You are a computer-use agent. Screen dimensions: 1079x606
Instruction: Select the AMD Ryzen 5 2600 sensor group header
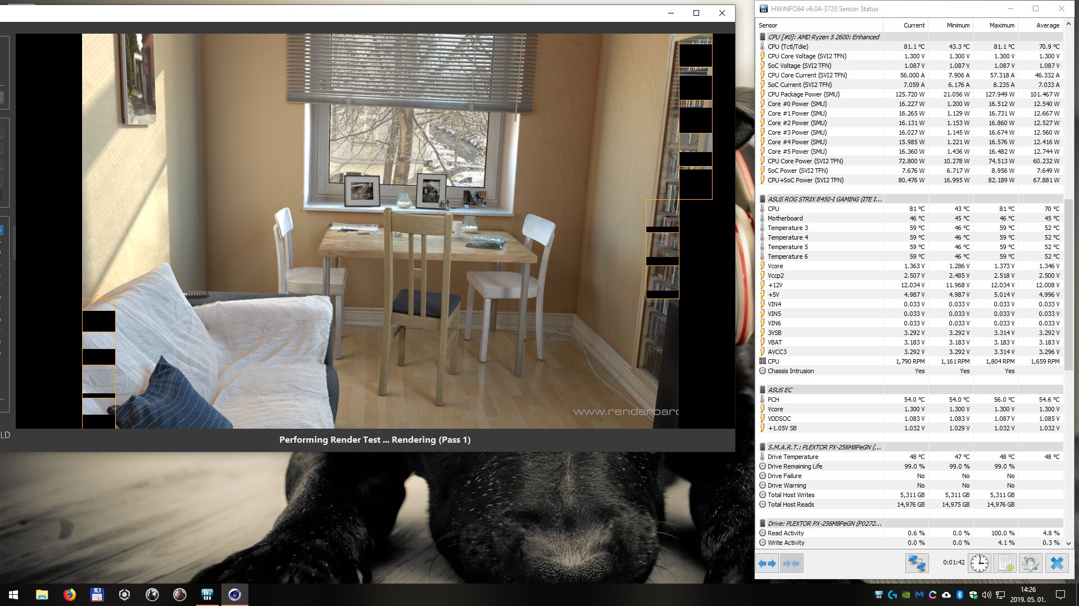(x=823, y=37)
